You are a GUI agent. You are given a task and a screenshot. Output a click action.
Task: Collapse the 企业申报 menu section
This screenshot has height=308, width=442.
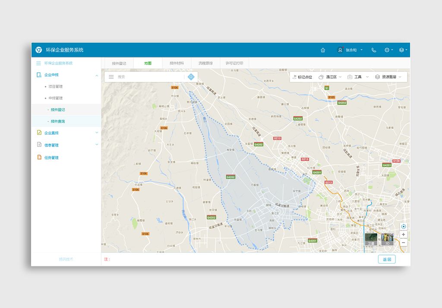click(97, 75)
